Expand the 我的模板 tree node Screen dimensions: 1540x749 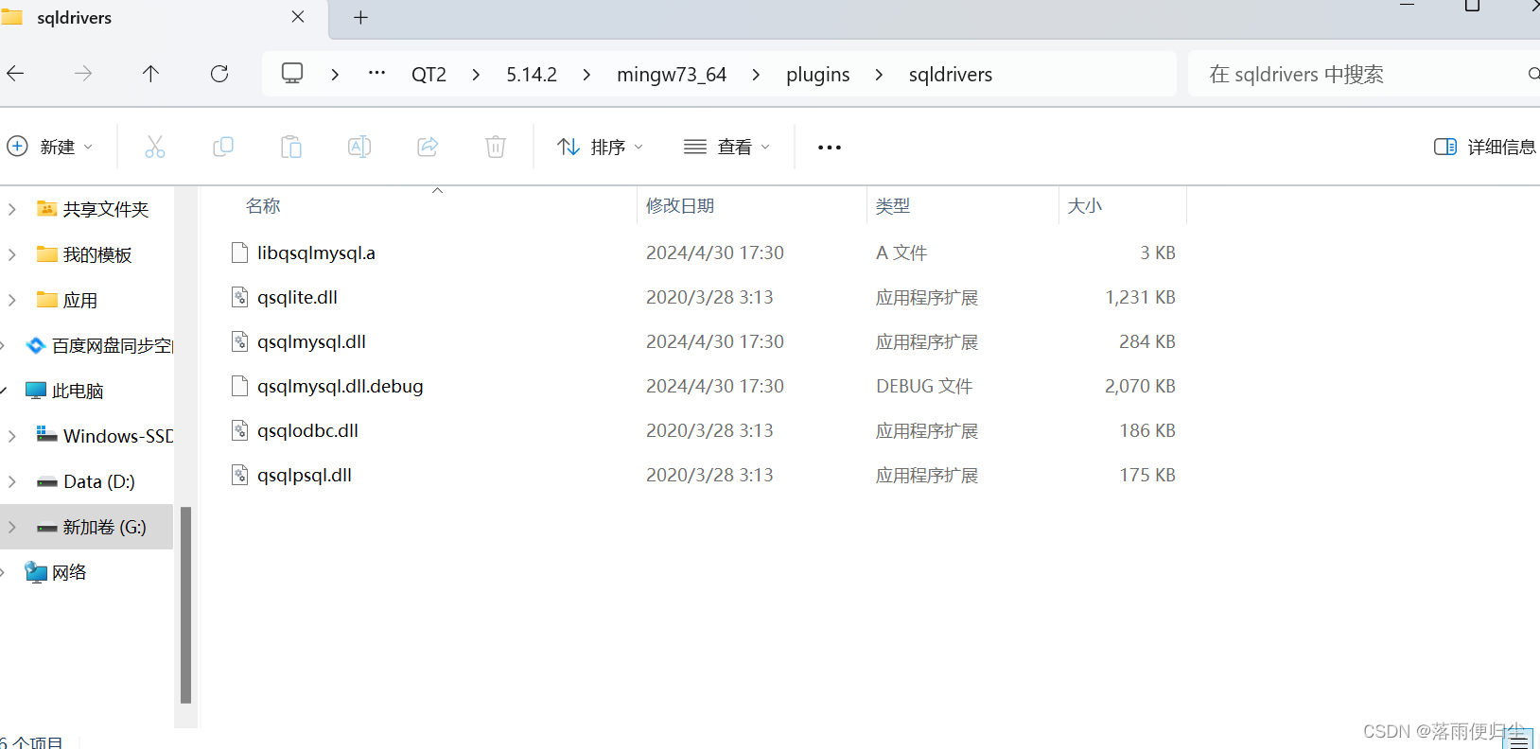pos(11,254)
